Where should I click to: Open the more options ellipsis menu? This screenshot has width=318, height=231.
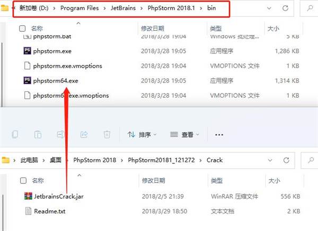[x=219, y=134]
